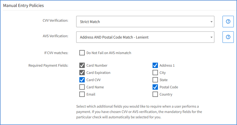
Task: Click the Required Payment Fields label
Action: (x=48, y=65)
